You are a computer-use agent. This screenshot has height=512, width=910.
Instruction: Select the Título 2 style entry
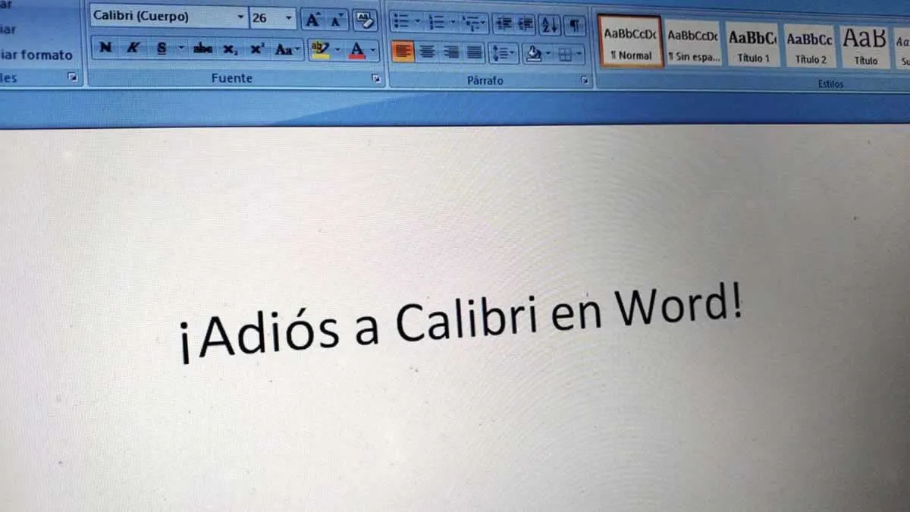pyautogui.click(x=809, y=44)
